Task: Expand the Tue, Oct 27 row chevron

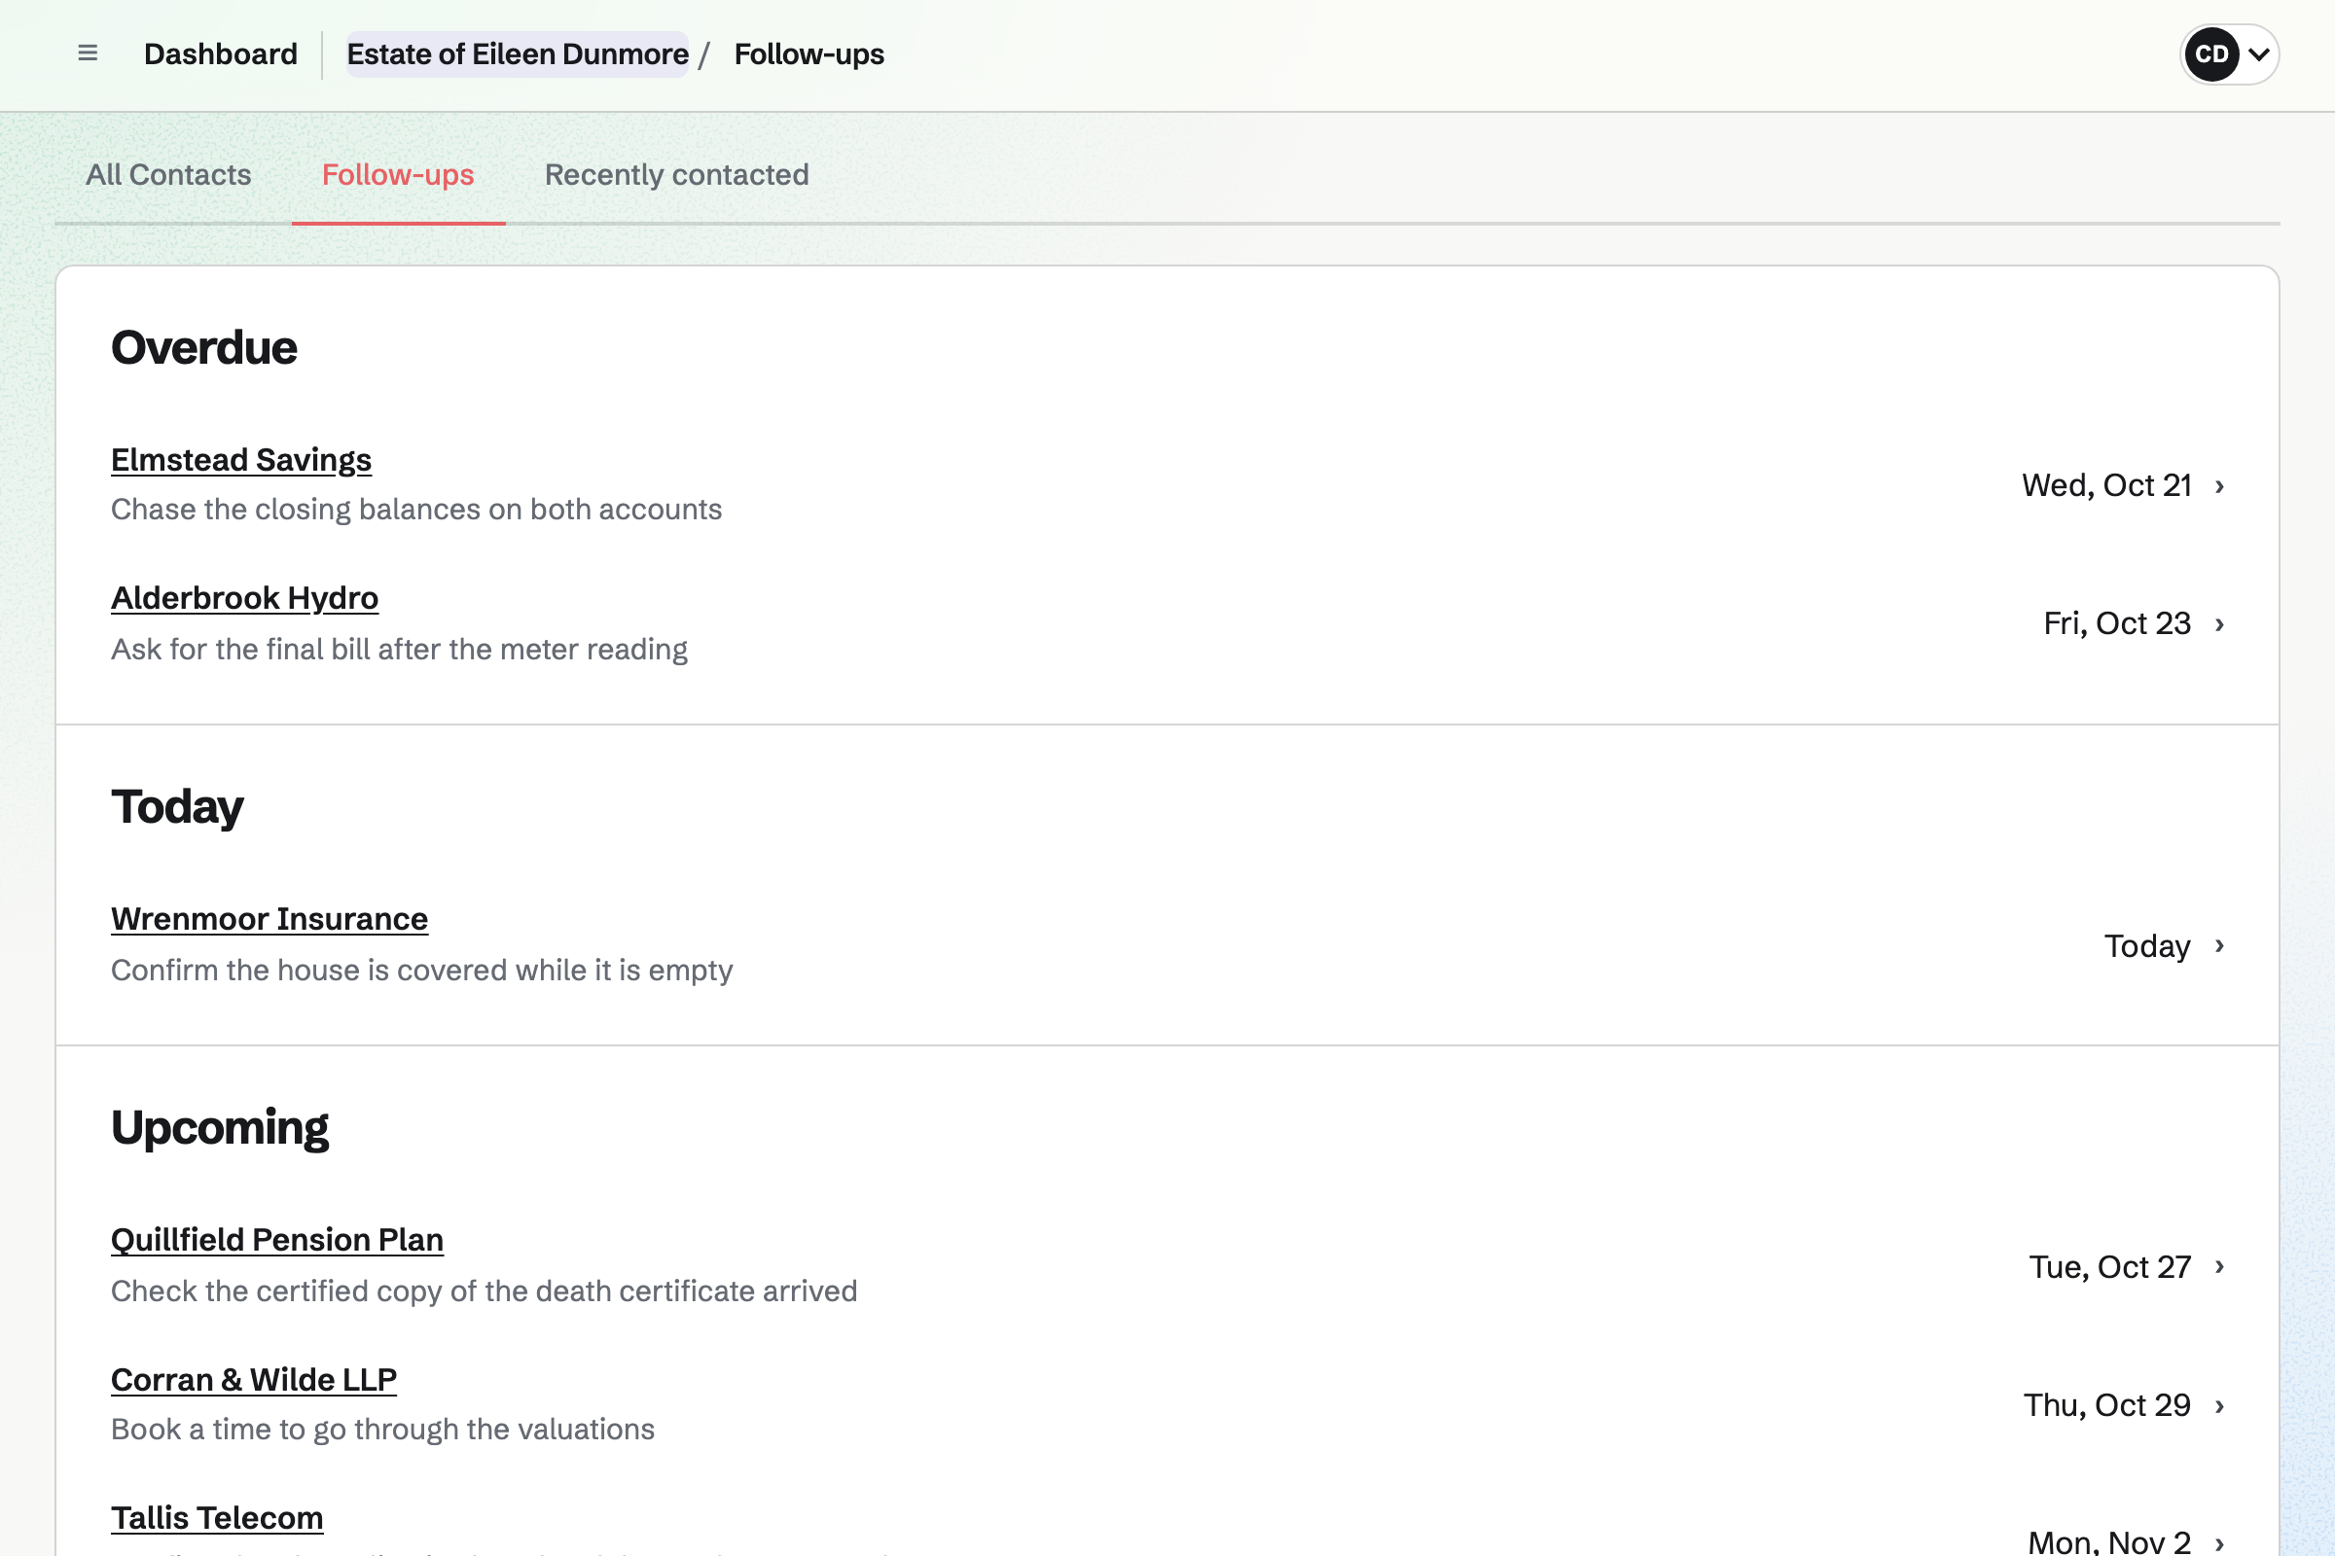Action: coord(2220,1267)
